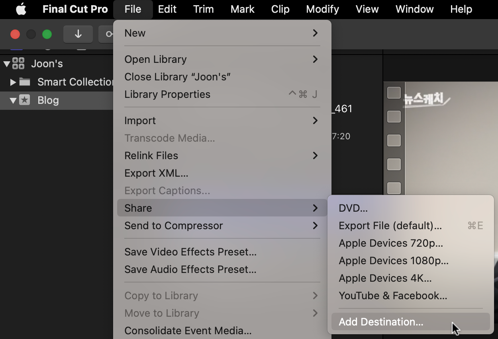Screen dimensions: 498x339
Task: Select the Smart Collections folder icon
Action: pyautogui.click(x=25, y=82)
